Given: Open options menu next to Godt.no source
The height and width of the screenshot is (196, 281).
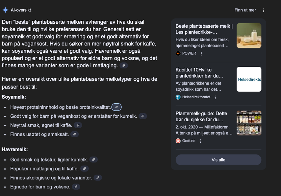Looking at the screenshot, I should [x=200, y=141].
